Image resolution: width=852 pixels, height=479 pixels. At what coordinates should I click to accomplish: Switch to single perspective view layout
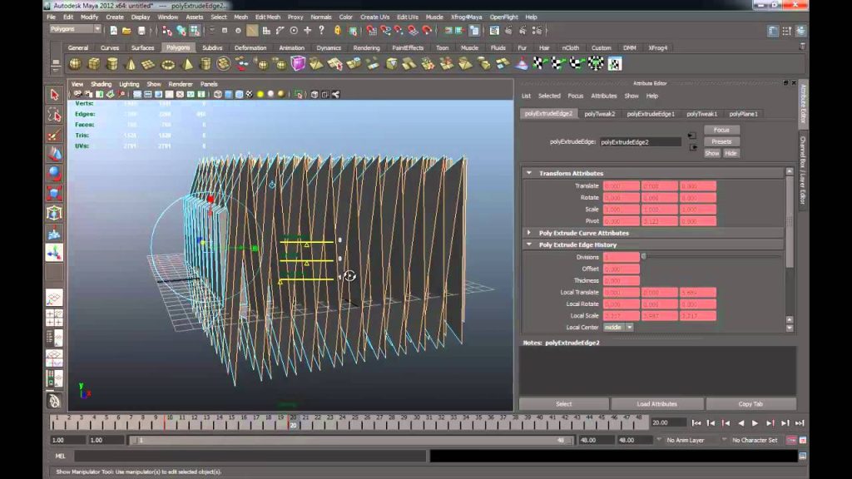54,298
